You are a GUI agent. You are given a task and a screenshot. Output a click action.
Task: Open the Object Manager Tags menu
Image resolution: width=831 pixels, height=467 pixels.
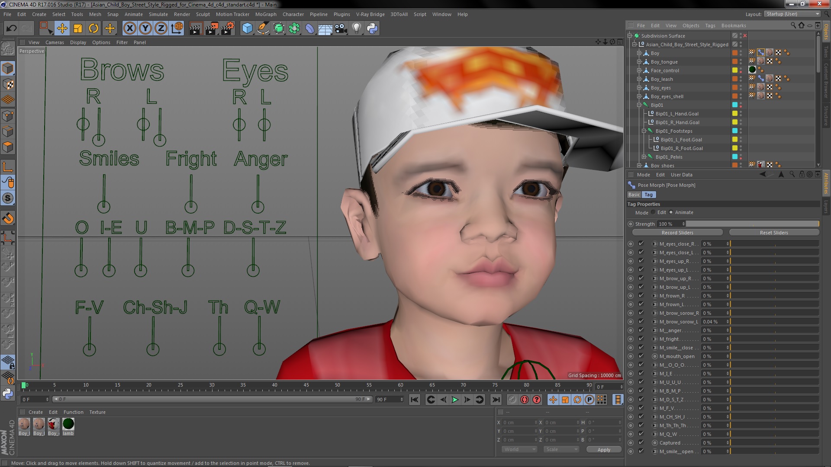coord(710,26)
